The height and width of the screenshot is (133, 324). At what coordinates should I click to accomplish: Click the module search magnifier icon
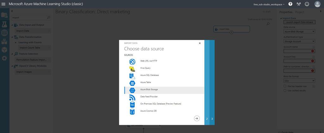click(x=48, y=17)
